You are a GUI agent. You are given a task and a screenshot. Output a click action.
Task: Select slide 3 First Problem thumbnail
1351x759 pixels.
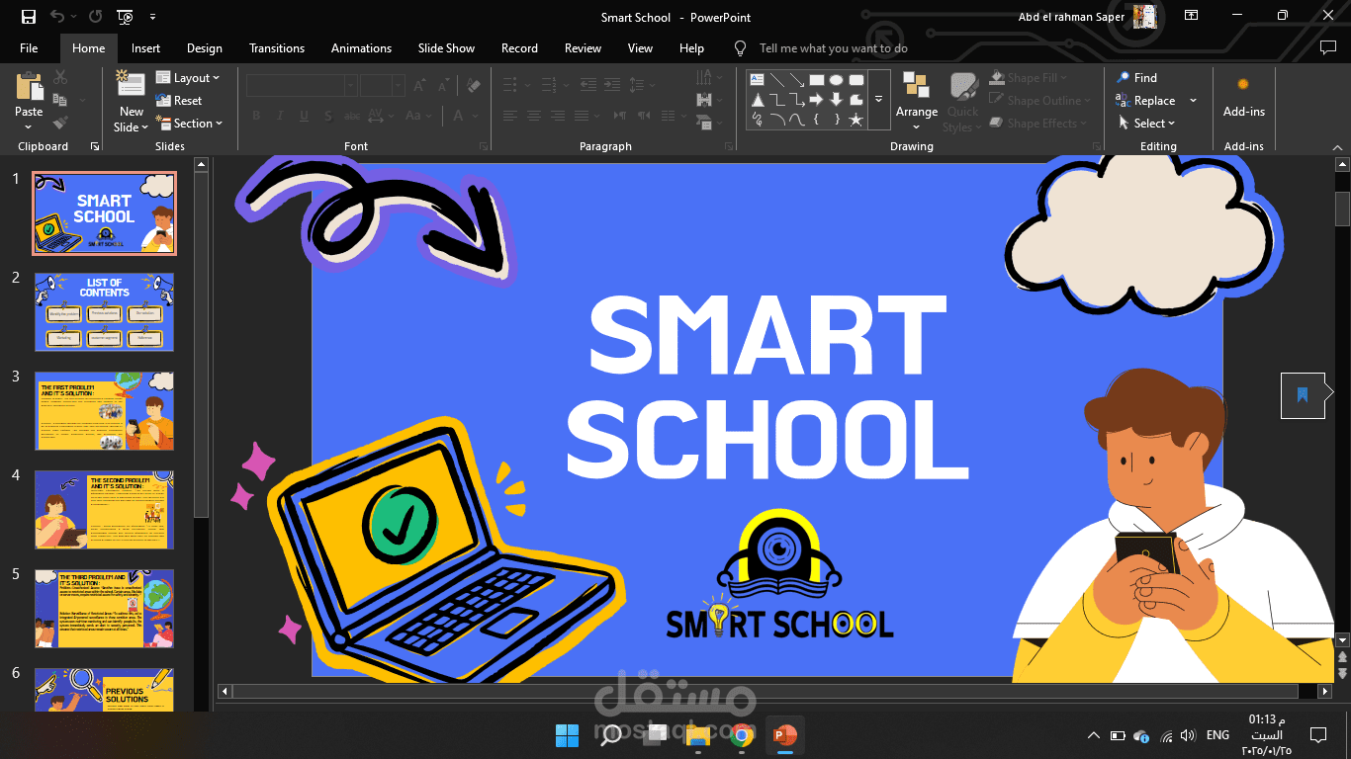(104, 411)
